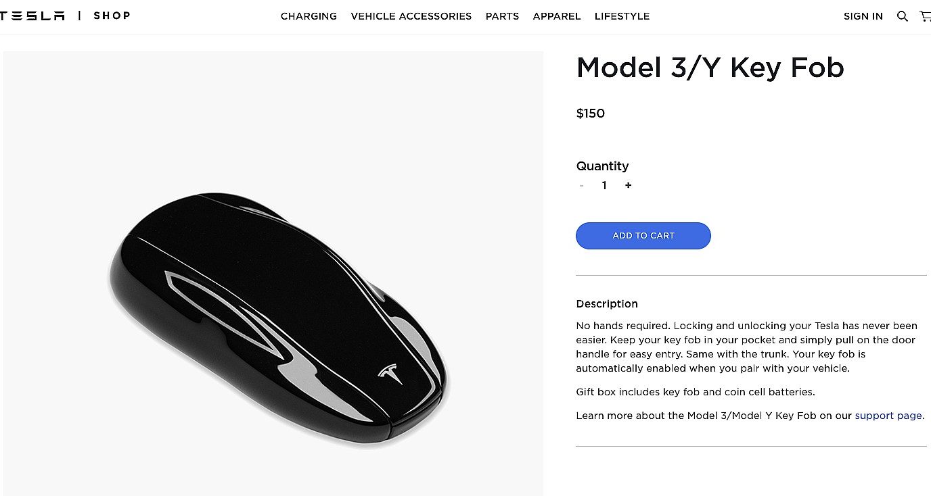Click the Description heading
Image resolution: width=931 pixels, height=496 pixels.
click(x=607, y=304)
